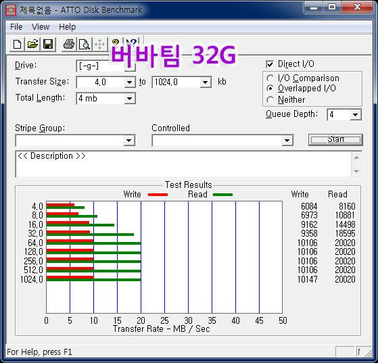
Task: Click inside the Description text box
Action: tap(183, 164)
